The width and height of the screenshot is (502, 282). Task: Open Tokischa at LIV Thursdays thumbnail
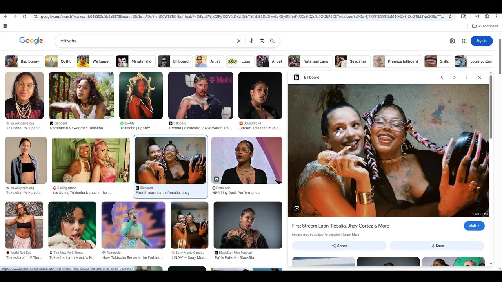tap(24, 225)
